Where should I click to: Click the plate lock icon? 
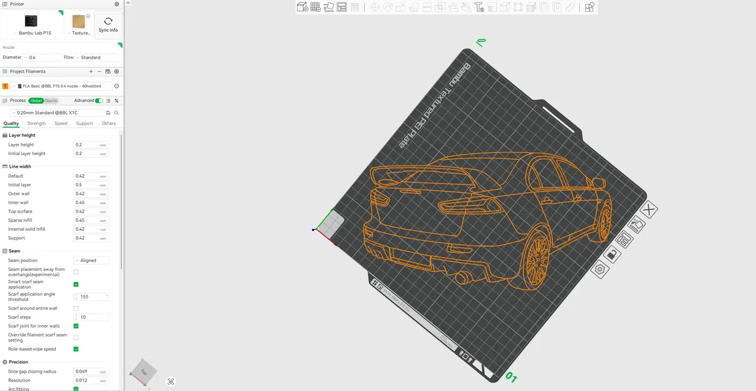(612, 254)
